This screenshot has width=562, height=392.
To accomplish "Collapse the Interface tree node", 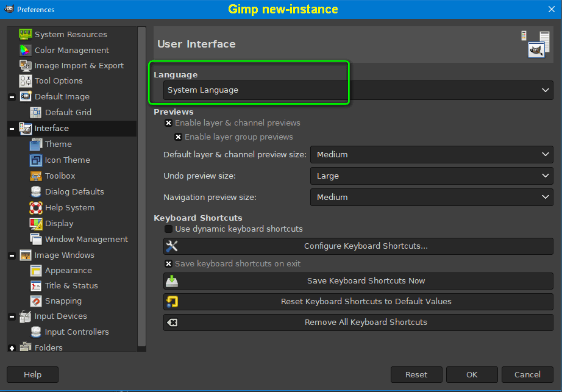I will click(12, 129).
